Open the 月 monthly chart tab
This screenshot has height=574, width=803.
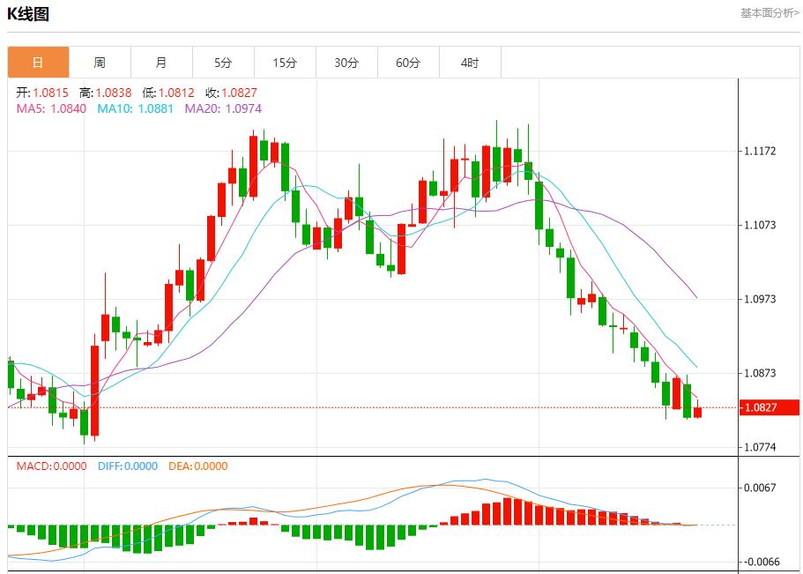161,63
